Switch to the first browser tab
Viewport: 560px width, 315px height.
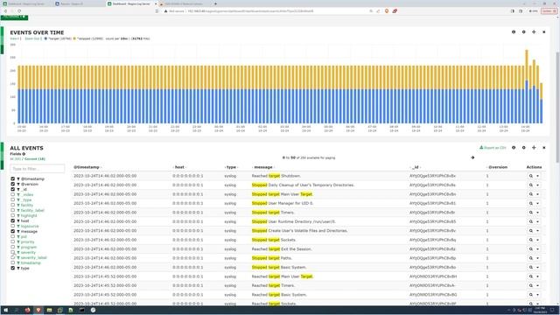coord(25,3)
